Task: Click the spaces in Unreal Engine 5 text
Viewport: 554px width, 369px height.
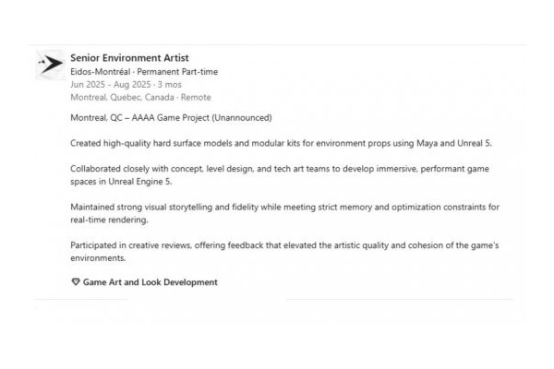Action: coord(121,182)
